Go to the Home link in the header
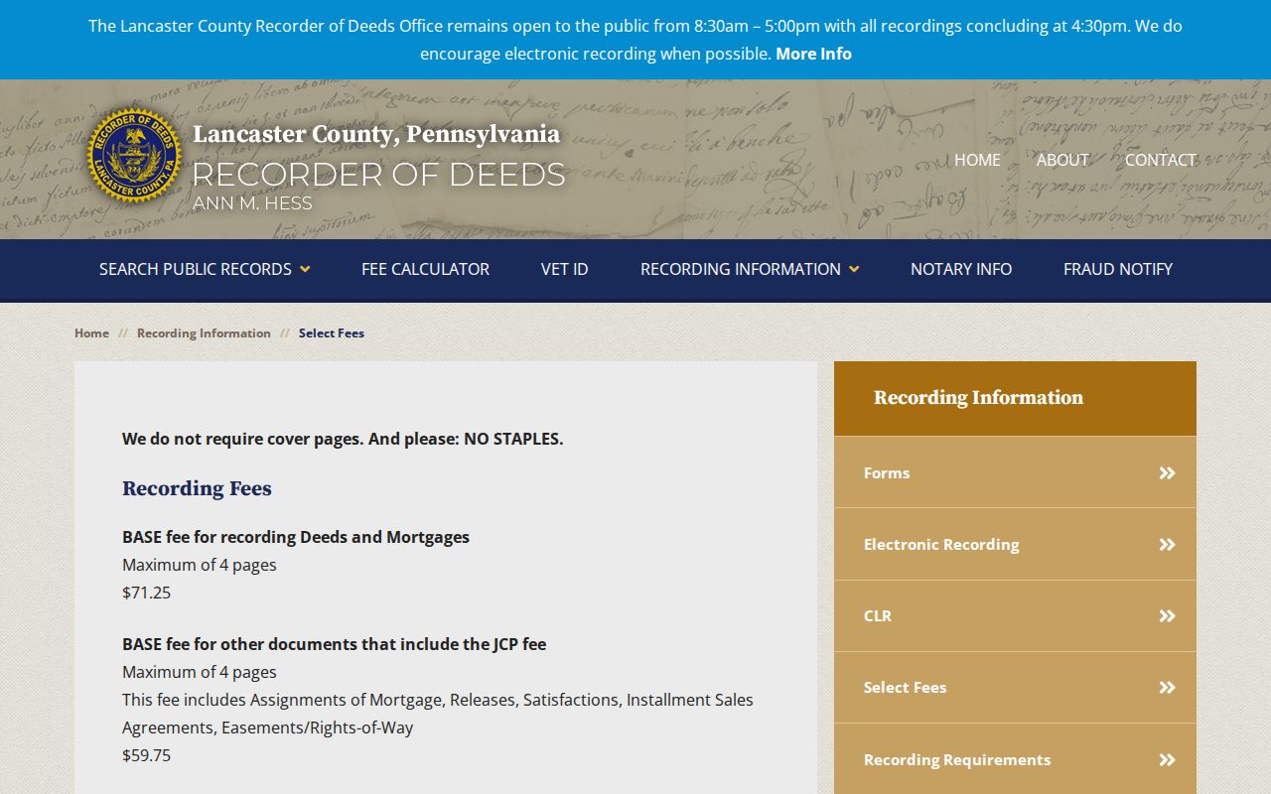This screenshot has height=794, width=1271. [977, 160]
